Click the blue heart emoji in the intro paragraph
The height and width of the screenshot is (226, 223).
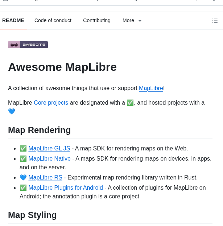[12, 111]
